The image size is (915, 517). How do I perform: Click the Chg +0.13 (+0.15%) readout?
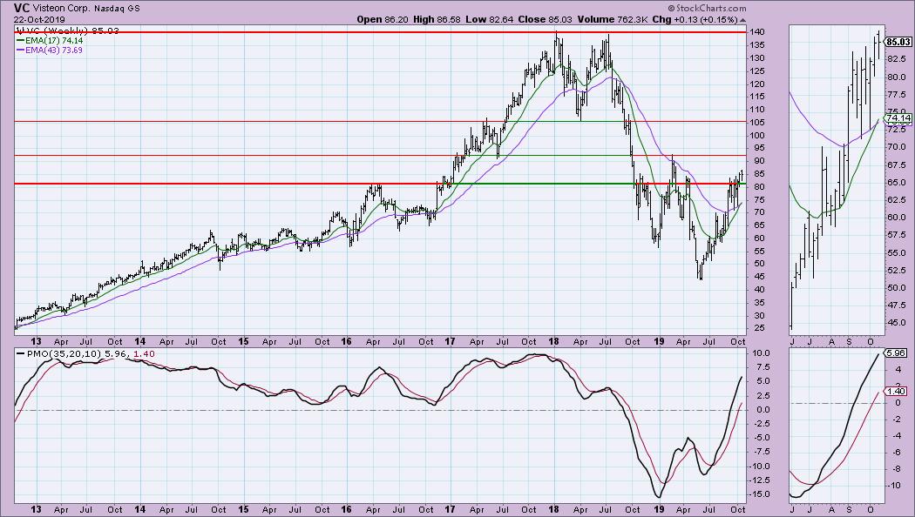tap(695, 19)
